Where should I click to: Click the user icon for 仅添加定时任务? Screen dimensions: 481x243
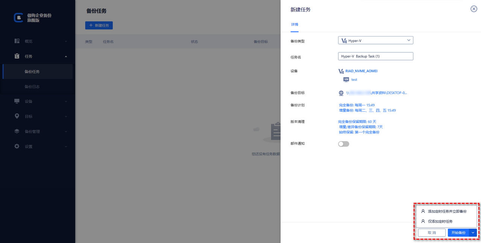[423, 221]
